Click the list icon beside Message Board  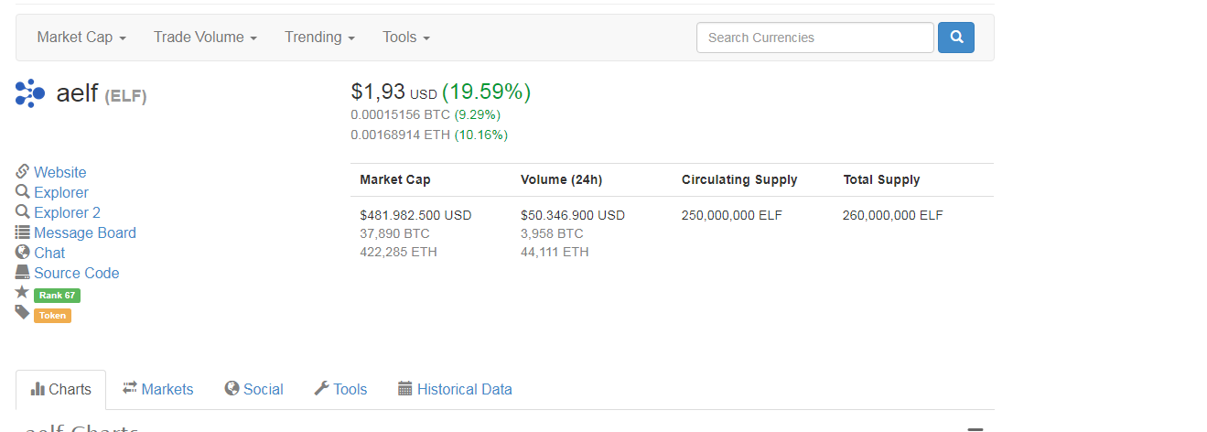point(23,232)
